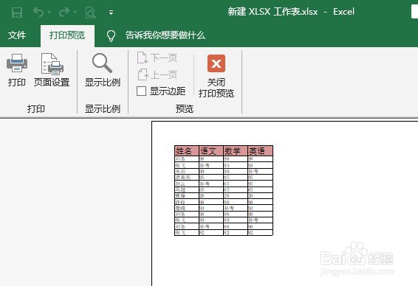Expand the Customize Quick Access Toolbar arrow
This screenshot has width=418, height=286.
[x=112, y=13]
